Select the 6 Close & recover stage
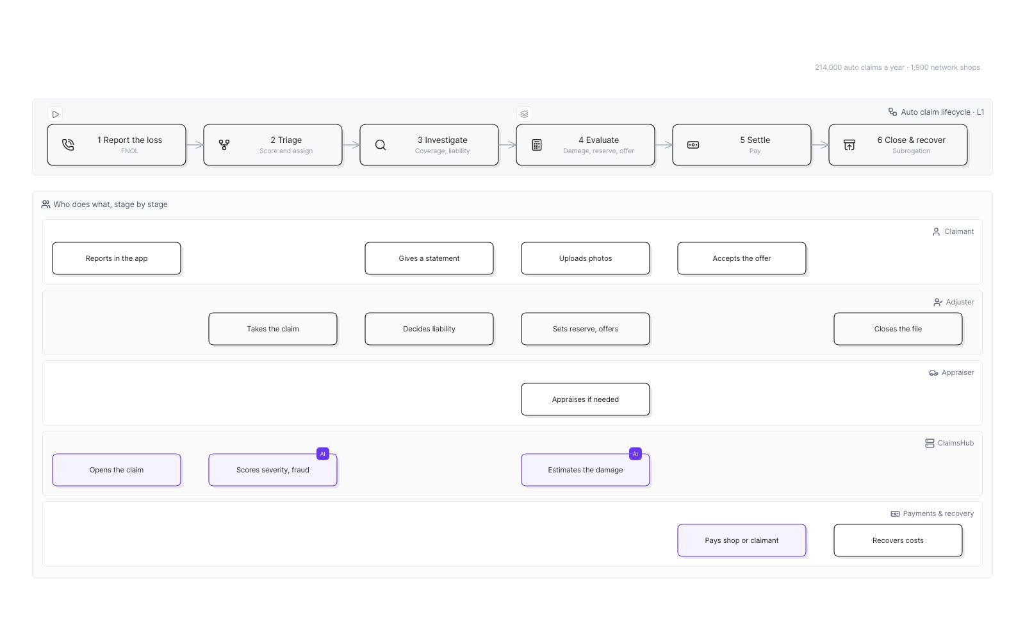Screen dimensions: 1025x641 [x=898, y=145]
